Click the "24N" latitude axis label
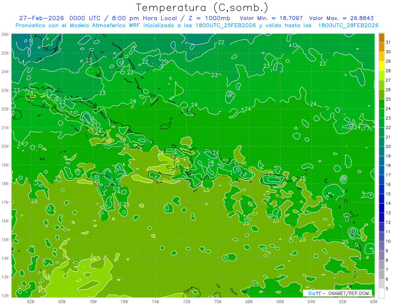The image size is (397, 306). click(5, 72)
